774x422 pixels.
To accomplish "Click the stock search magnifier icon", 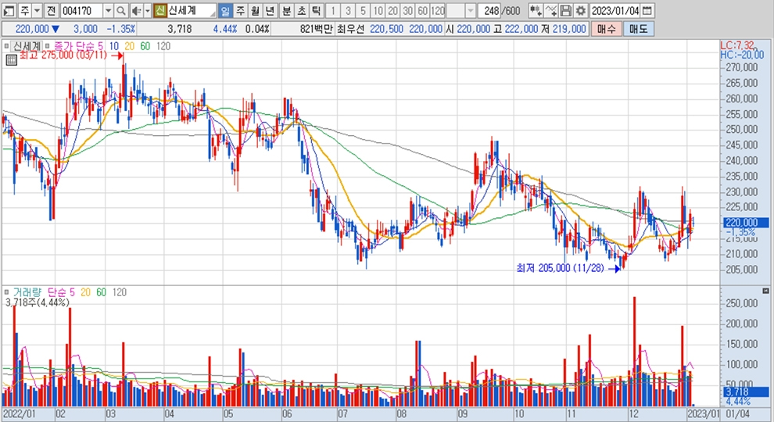I will click(x=120, y=11).
